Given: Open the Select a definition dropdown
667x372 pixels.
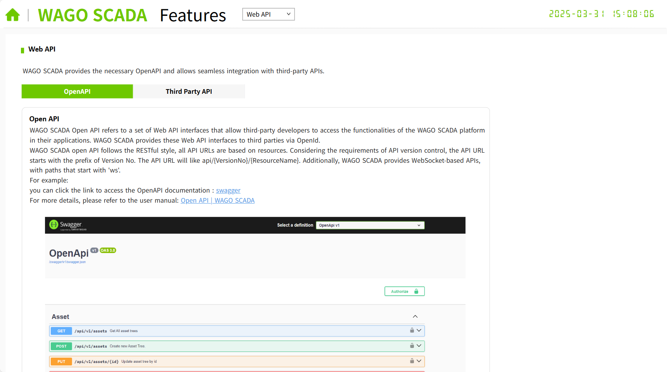Looking at the screenshot, I should coord(370,225).
